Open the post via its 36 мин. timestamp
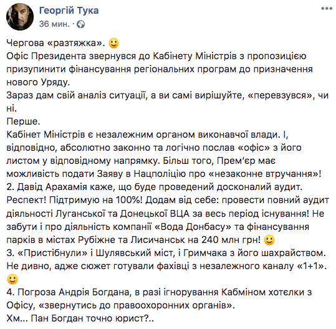The image size is (336, 329). pyautogui.click(x=54, y=24)
